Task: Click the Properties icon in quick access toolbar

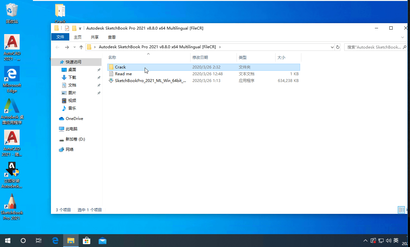Action: (x=67, y=28)
